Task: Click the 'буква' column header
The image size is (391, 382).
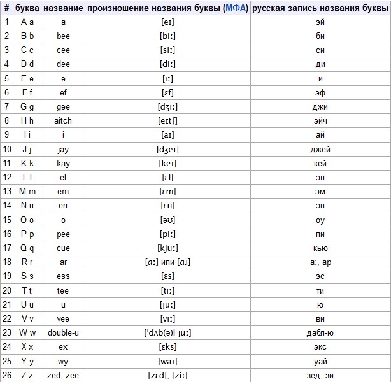Action: click(27, 8)
